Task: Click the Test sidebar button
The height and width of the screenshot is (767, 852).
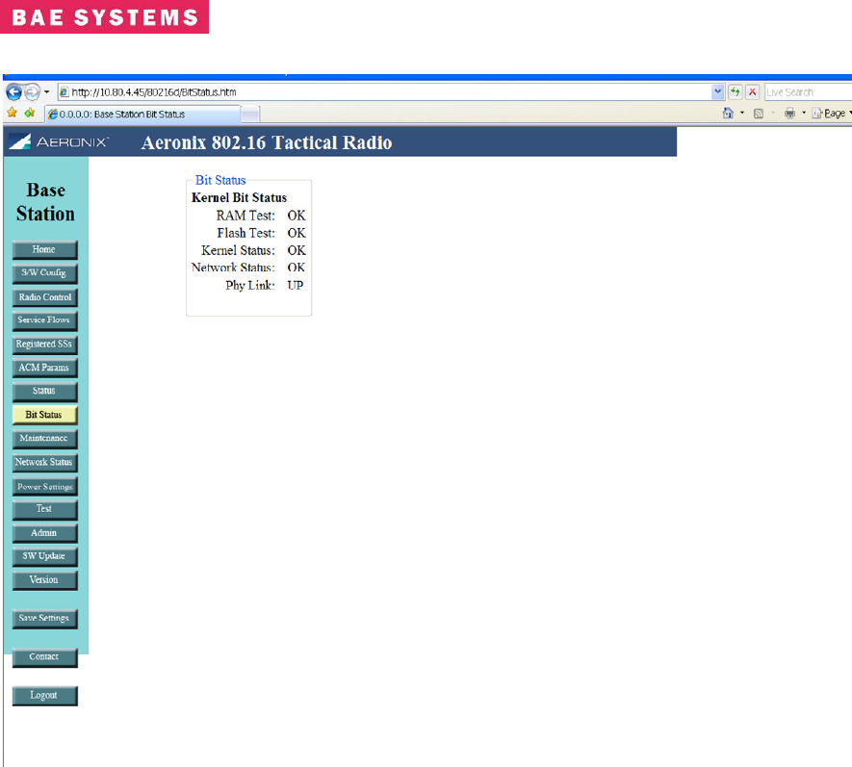Action: click(x=44, y=509)
